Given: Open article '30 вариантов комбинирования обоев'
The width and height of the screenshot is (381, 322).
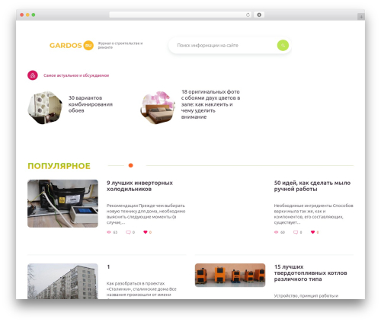Looking at the screenshot, I should 91,104.
